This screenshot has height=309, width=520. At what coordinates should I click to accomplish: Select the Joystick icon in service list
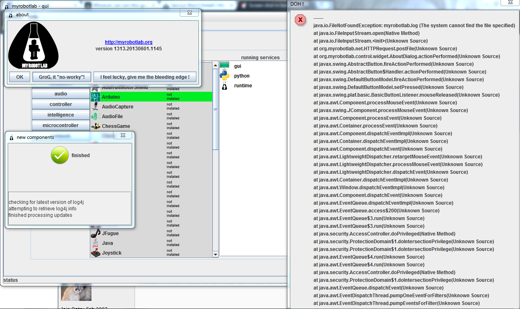tap(95, 253)
